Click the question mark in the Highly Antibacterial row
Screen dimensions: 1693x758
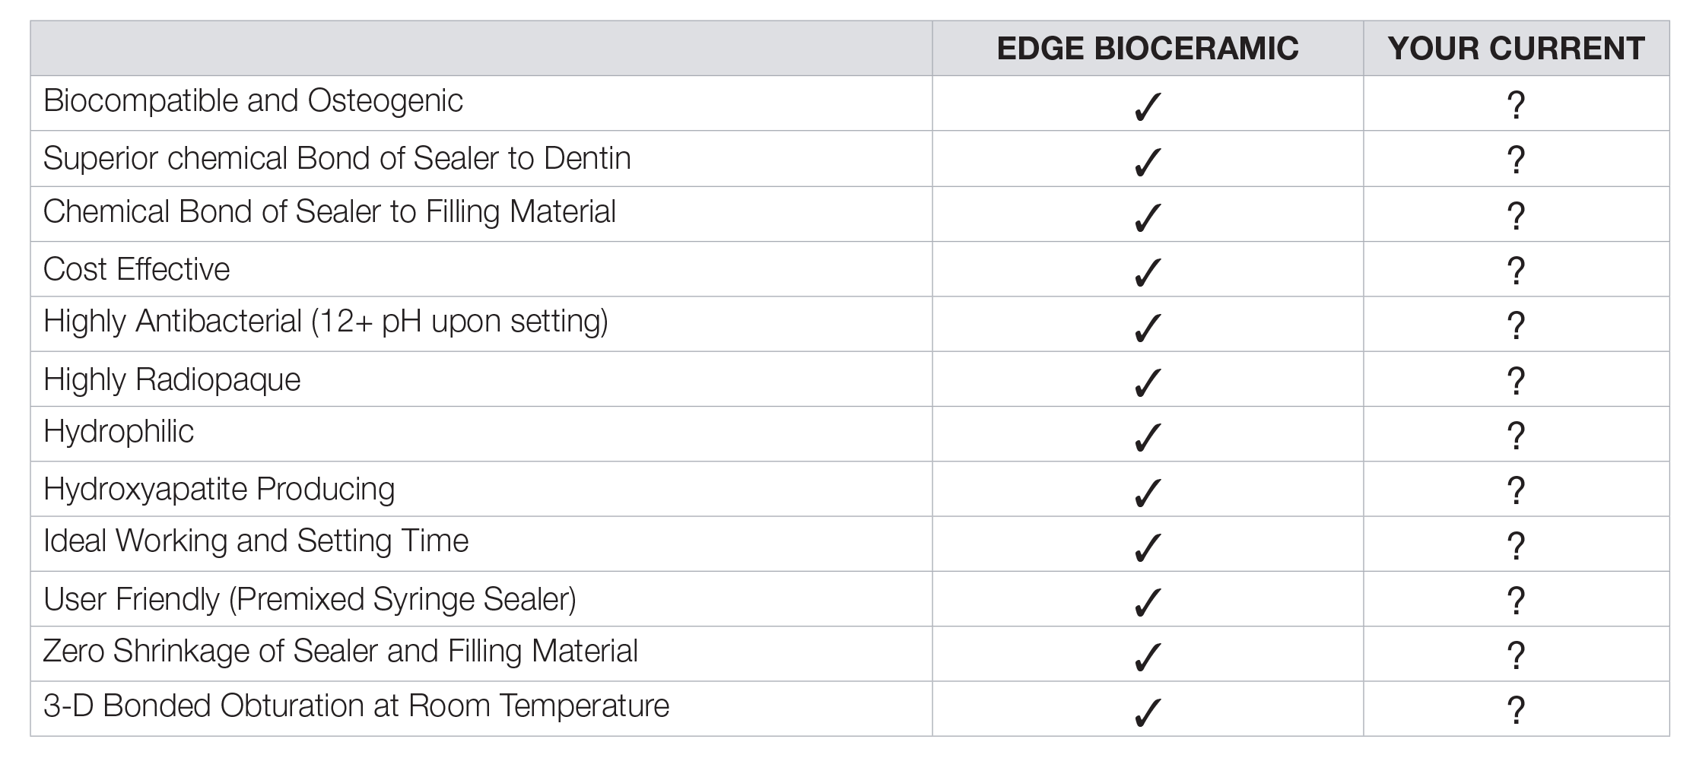click(x=1515, y=325)
